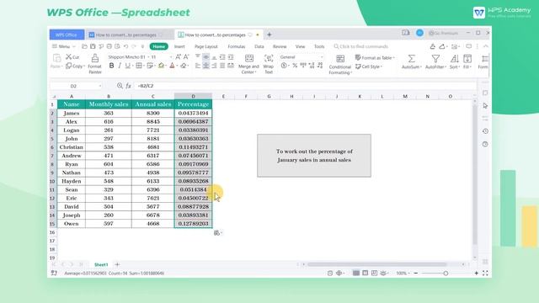Open the Review ribbon tab
Screen dimensions: 539x303
click(x=280, y=46)
